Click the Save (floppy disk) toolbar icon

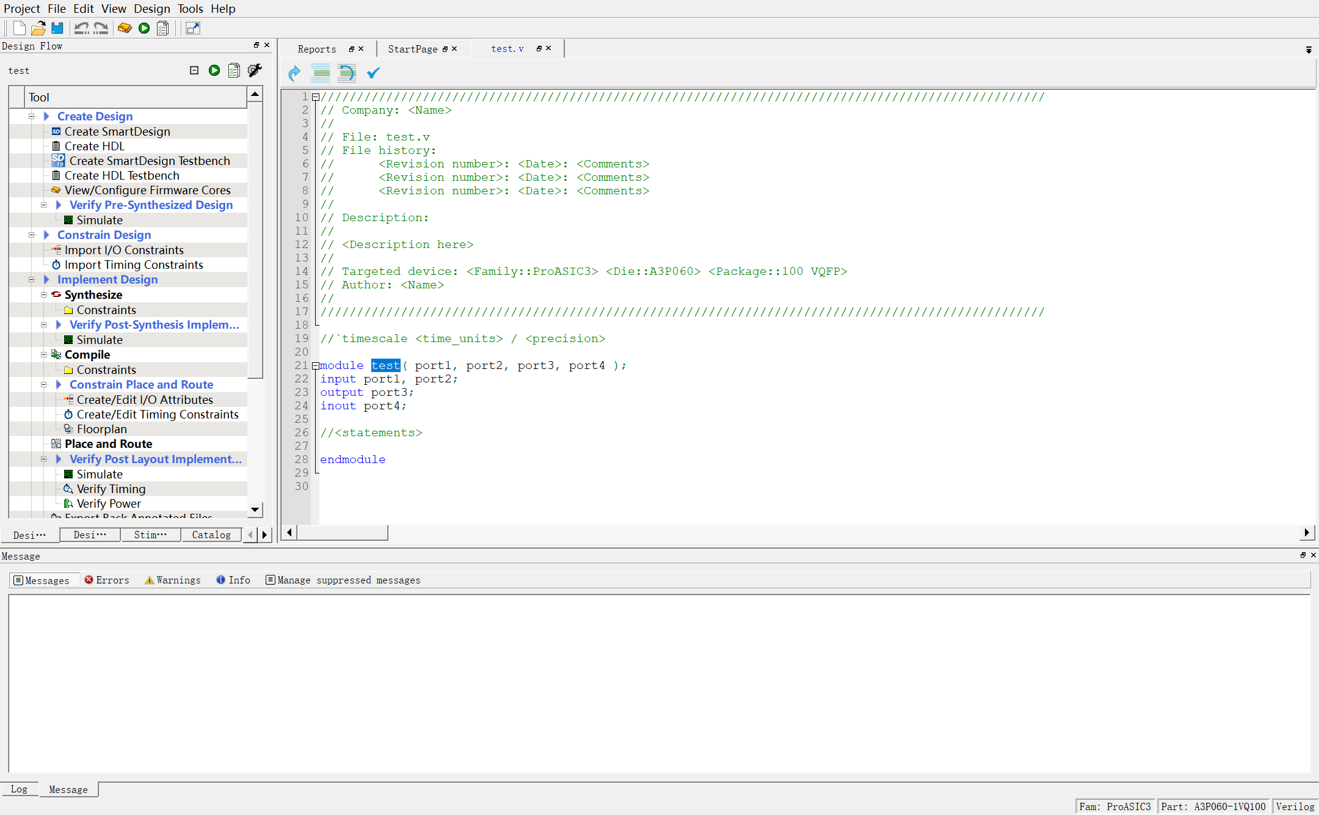coord(57,28)
